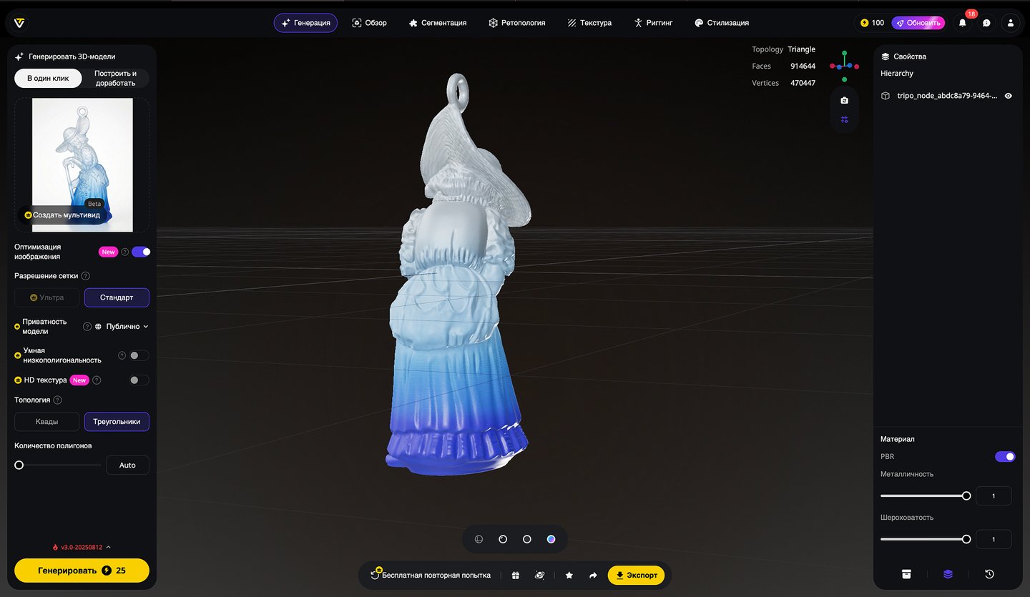Click the Экспорт button

[x=637, y=575]
